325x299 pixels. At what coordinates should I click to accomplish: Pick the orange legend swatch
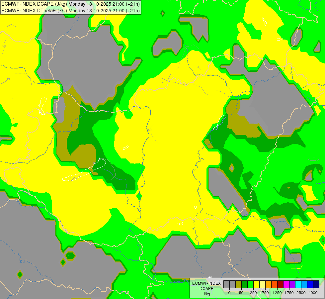click(x=269, y=284)
